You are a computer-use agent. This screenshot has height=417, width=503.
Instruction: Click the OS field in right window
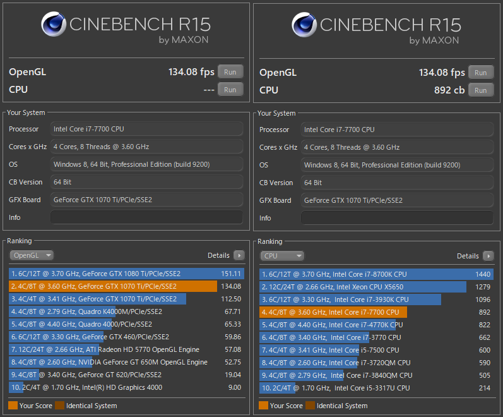coord(397,165)
